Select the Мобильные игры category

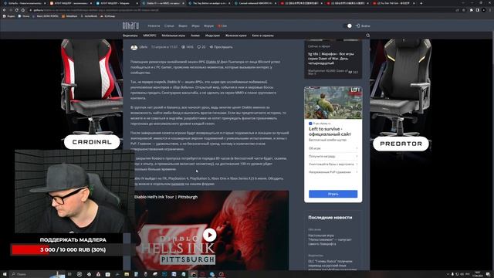point(173,36)
